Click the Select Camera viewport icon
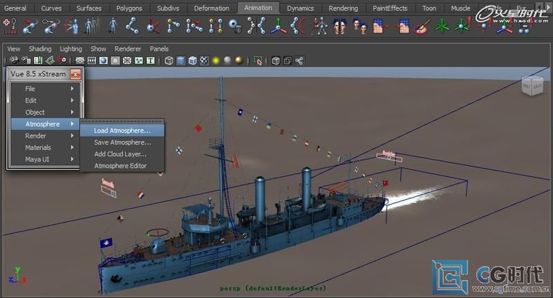 pos(14,61)
